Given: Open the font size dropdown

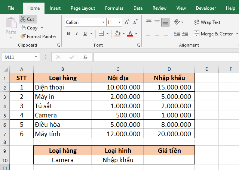Looking at the screenshot, I should [x=120, y=22].
